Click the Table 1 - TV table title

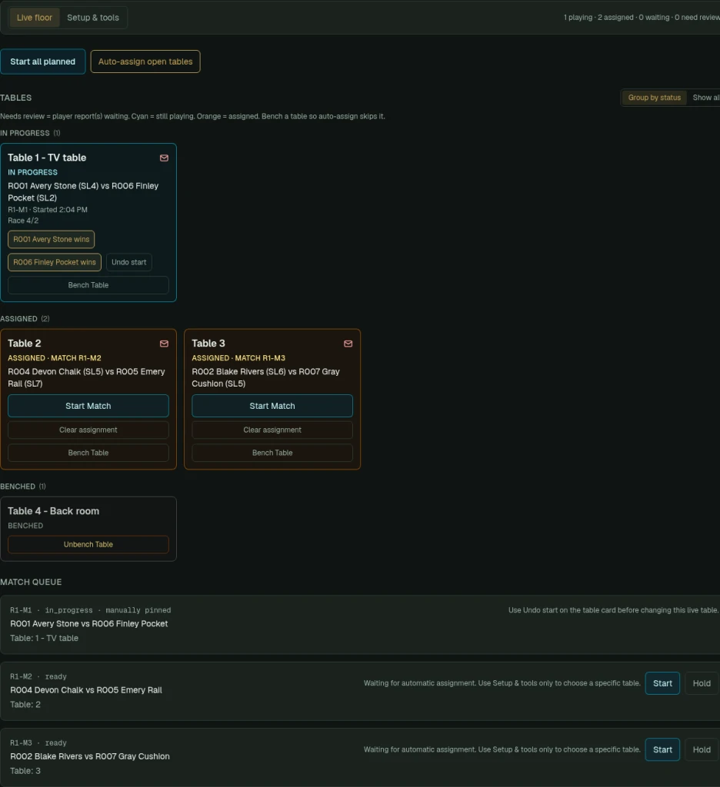coord(47,158)
